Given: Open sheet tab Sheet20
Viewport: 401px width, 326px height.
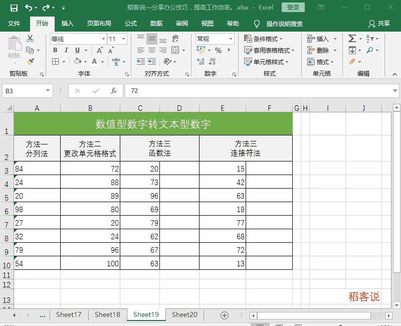Looking at the screenshot, I should coord(184,314).
